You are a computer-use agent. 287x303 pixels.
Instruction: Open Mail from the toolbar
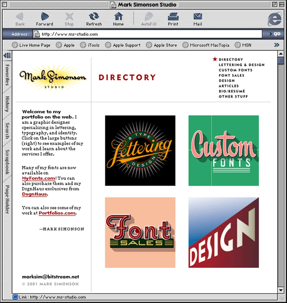pyautogui.click(x=197, y=16)
